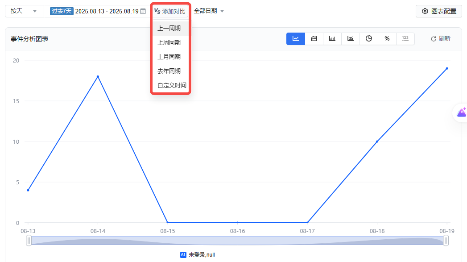Click the date range 2025.08.13 - 2025.08.19

click(x=107, y=11)
